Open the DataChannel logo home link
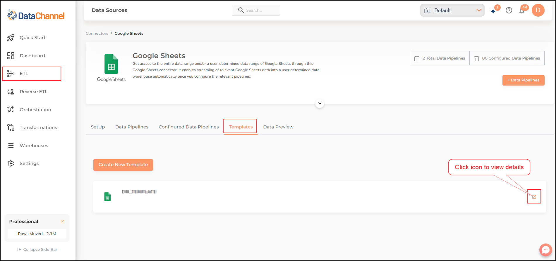556x261 pixels. tap(36, 15)
